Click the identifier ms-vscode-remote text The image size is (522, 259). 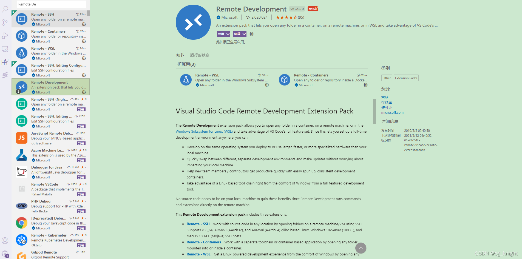click(421, 145)
